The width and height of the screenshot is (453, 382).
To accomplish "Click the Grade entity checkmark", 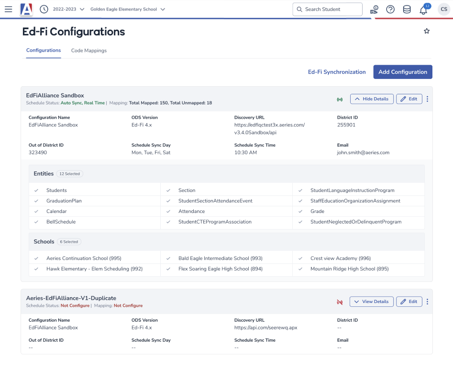I will (x=300, y=212).
